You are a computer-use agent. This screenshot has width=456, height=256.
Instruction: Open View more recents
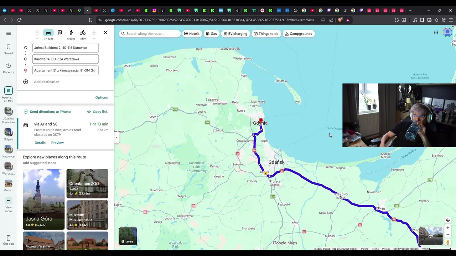9,205
